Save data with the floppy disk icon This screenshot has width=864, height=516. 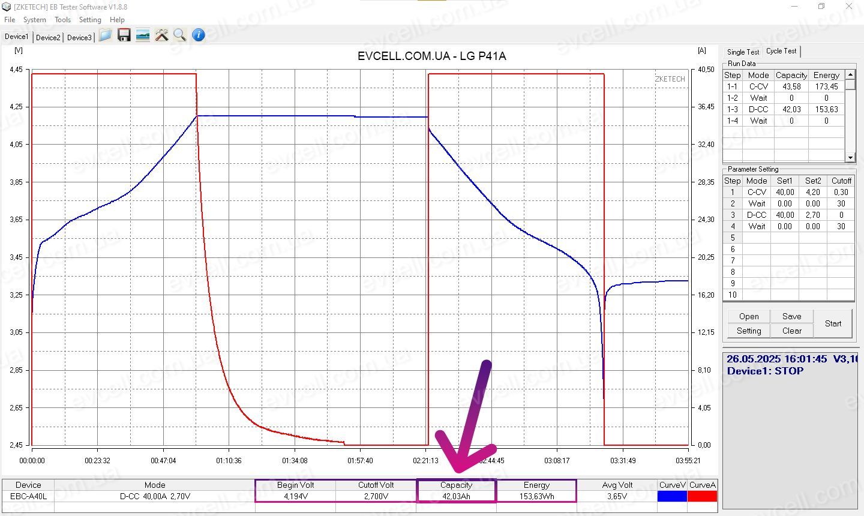point(124,35)
